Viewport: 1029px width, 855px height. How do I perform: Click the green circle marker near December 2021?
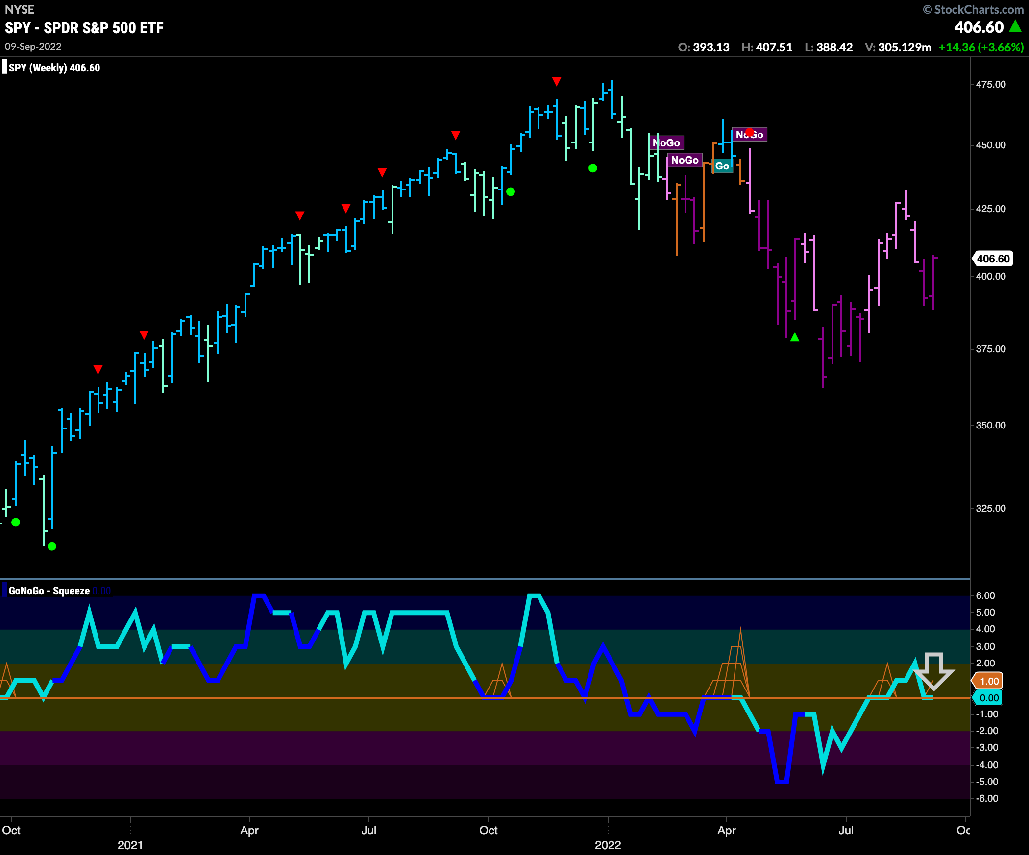pos(593,168)
